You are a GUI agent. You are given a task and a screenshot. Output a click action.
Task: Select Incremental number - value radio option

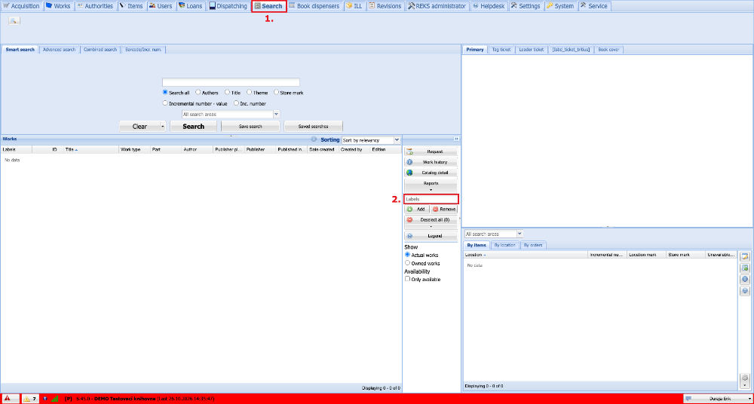click(x=165, y=103)
